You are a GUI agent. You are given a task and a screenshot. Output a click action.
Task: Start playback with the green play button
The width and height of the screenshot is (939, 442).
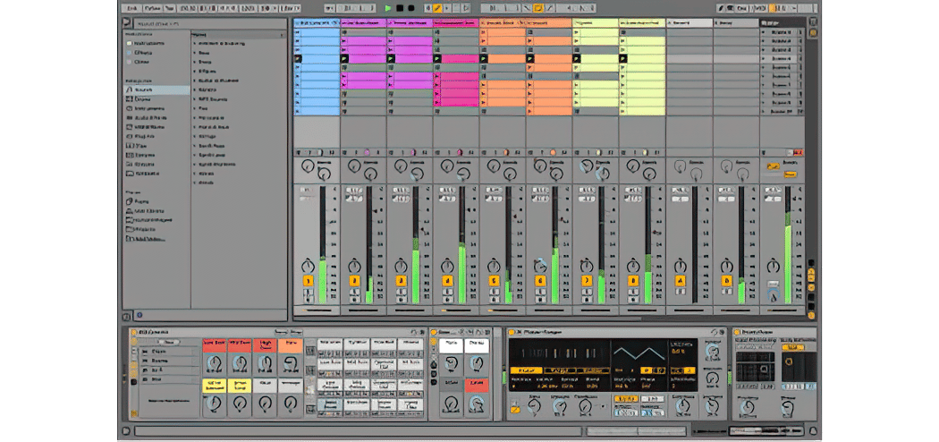click(388, 8)
